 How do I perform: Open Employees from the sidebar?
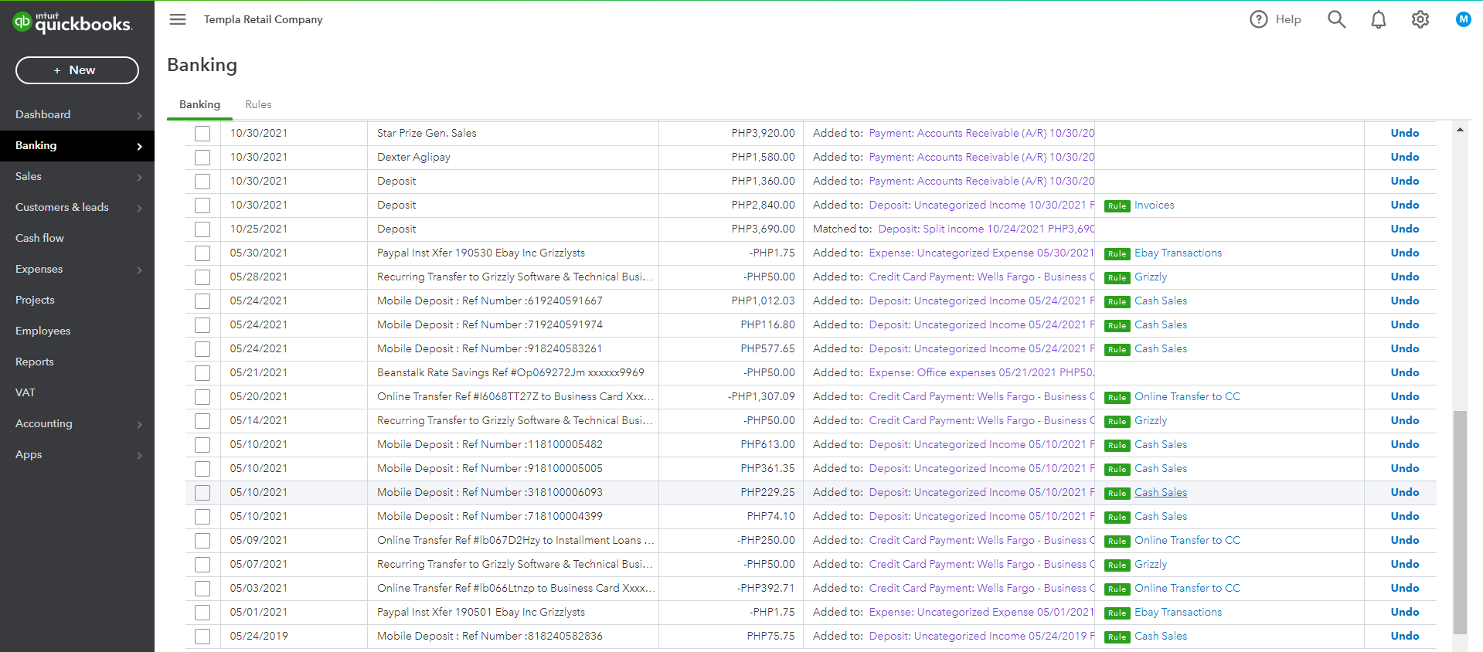point(43,331)
